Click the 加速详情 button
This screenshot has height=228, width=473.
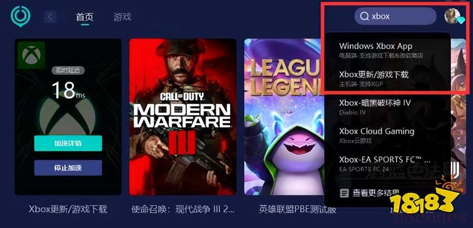(68, 143)
